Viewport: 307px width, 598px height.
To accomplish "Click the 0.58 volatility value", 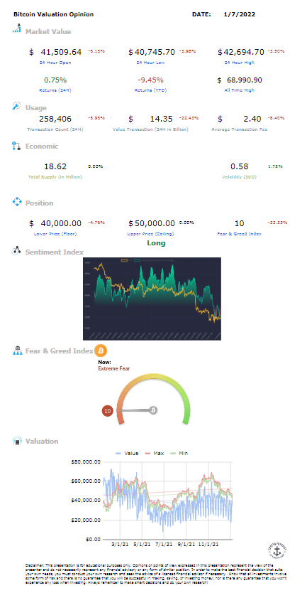I will click(240, 166).
